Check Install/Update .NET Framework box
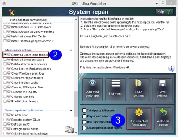 pos(5,27)
